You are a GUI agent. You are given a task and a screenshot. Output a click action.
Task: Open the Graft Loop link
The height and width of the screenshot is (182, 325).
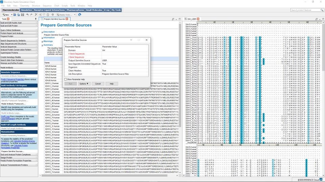click(x=5, y=117)
